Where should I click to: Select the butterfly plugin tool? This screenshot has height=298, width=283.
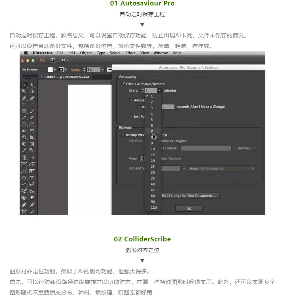pos(24,198)
